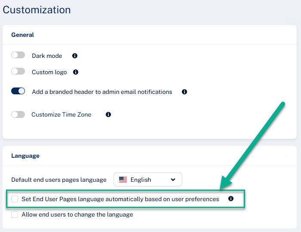301x232 pixels.
Task: Click the Customization page title
Action: [x=37, y=9]
